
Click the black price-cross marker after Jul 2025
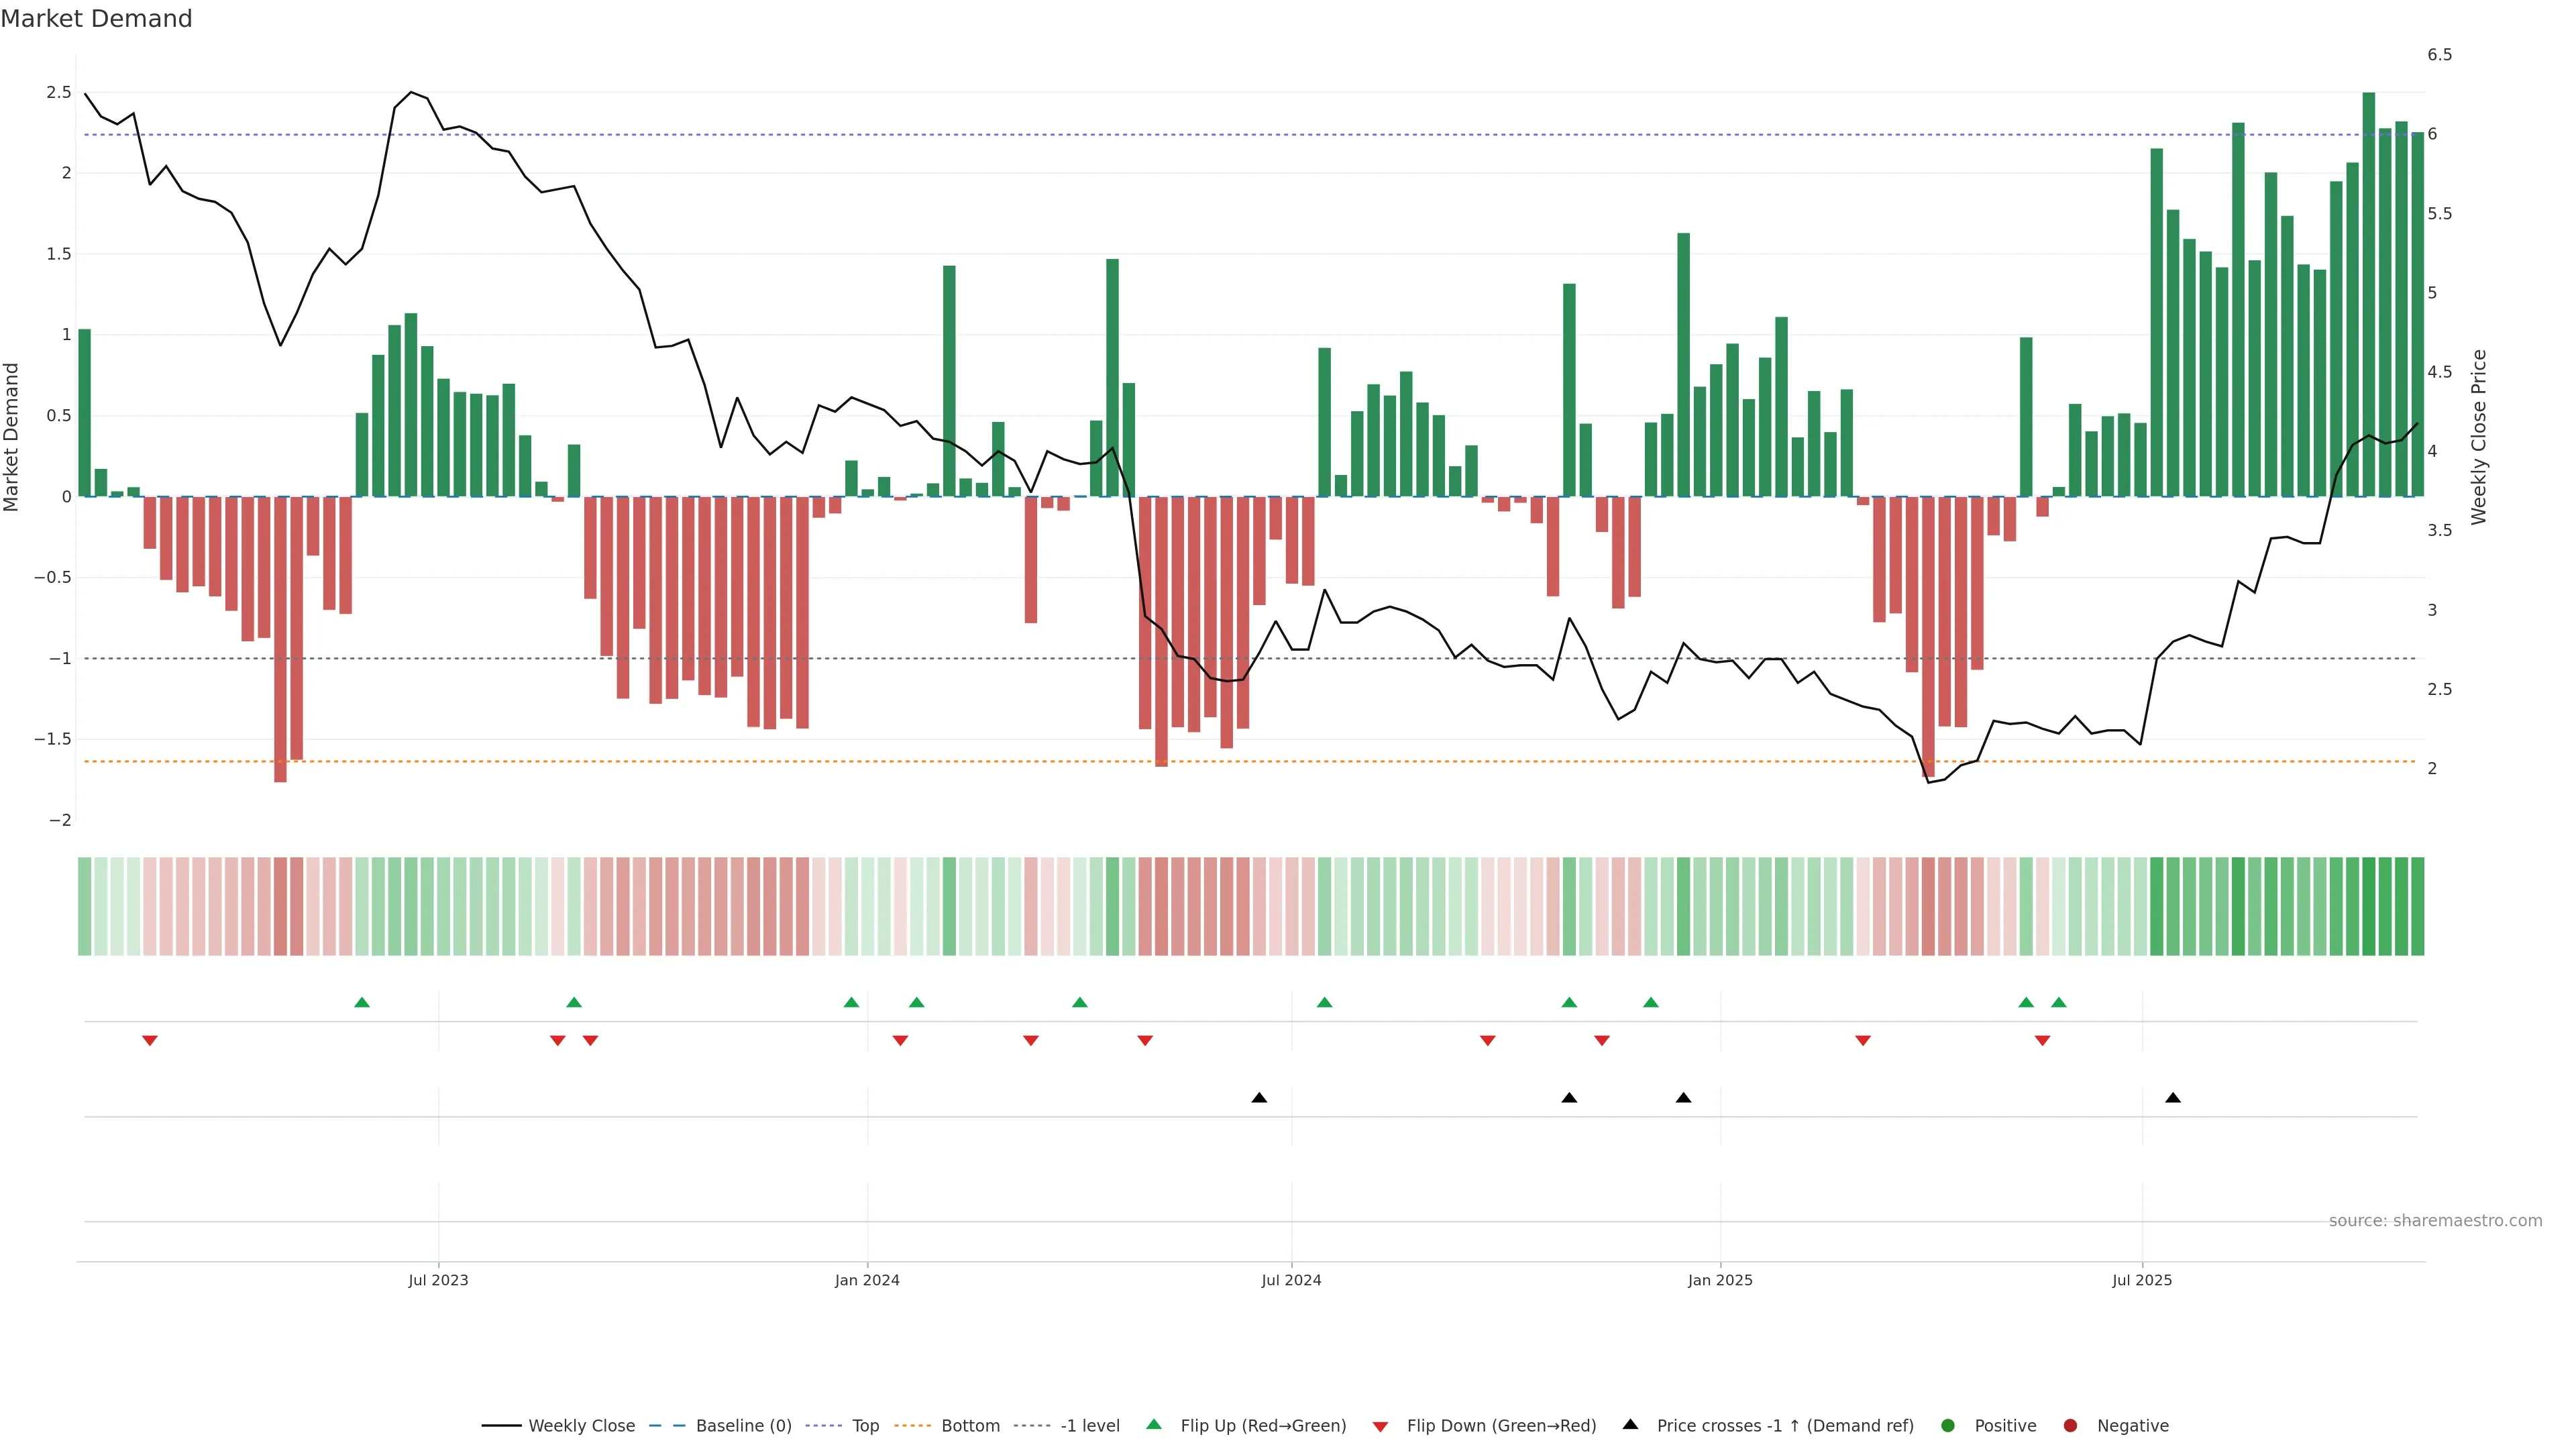(2173, 1098)
